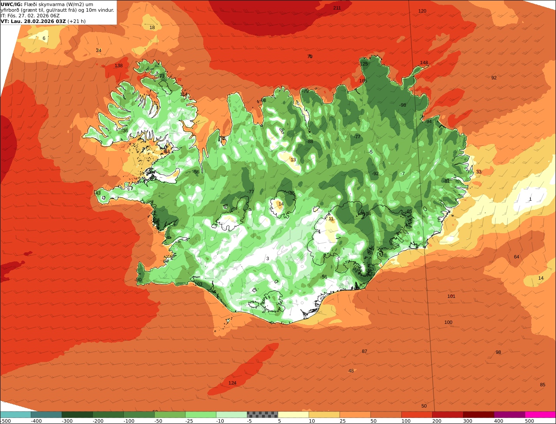Click the '98' value in the southeast ocean
556x424 pixels.
point(498,352)
